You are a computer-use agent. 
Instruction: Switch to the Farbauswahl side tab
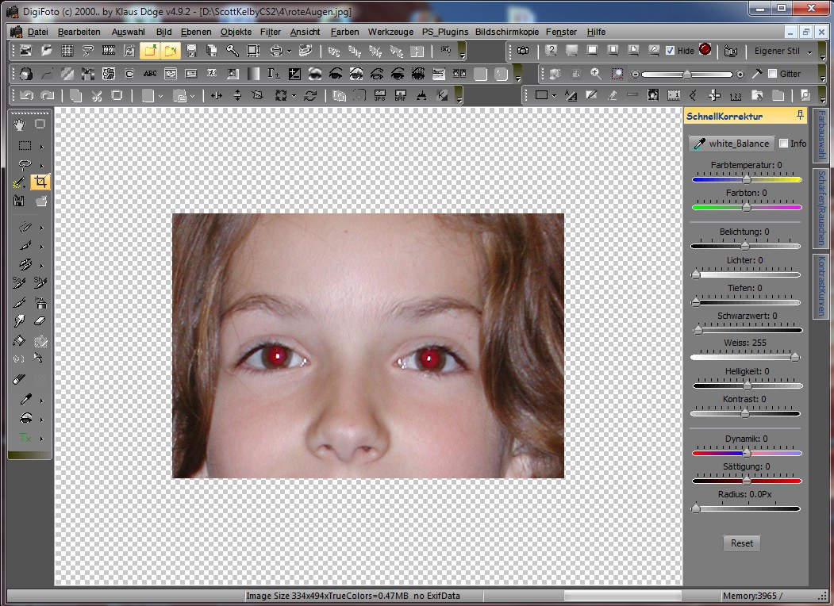(821, 135)
